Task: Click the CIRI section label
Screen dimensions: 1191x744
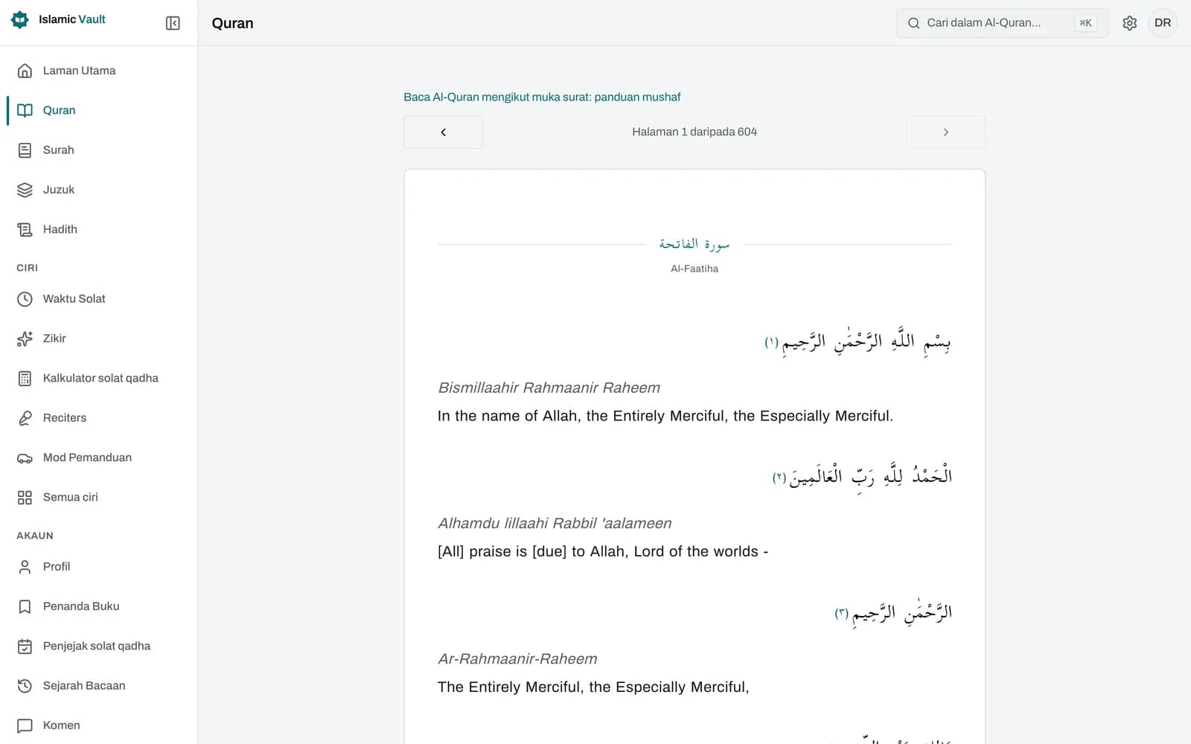Action: [x=27, y=268]
